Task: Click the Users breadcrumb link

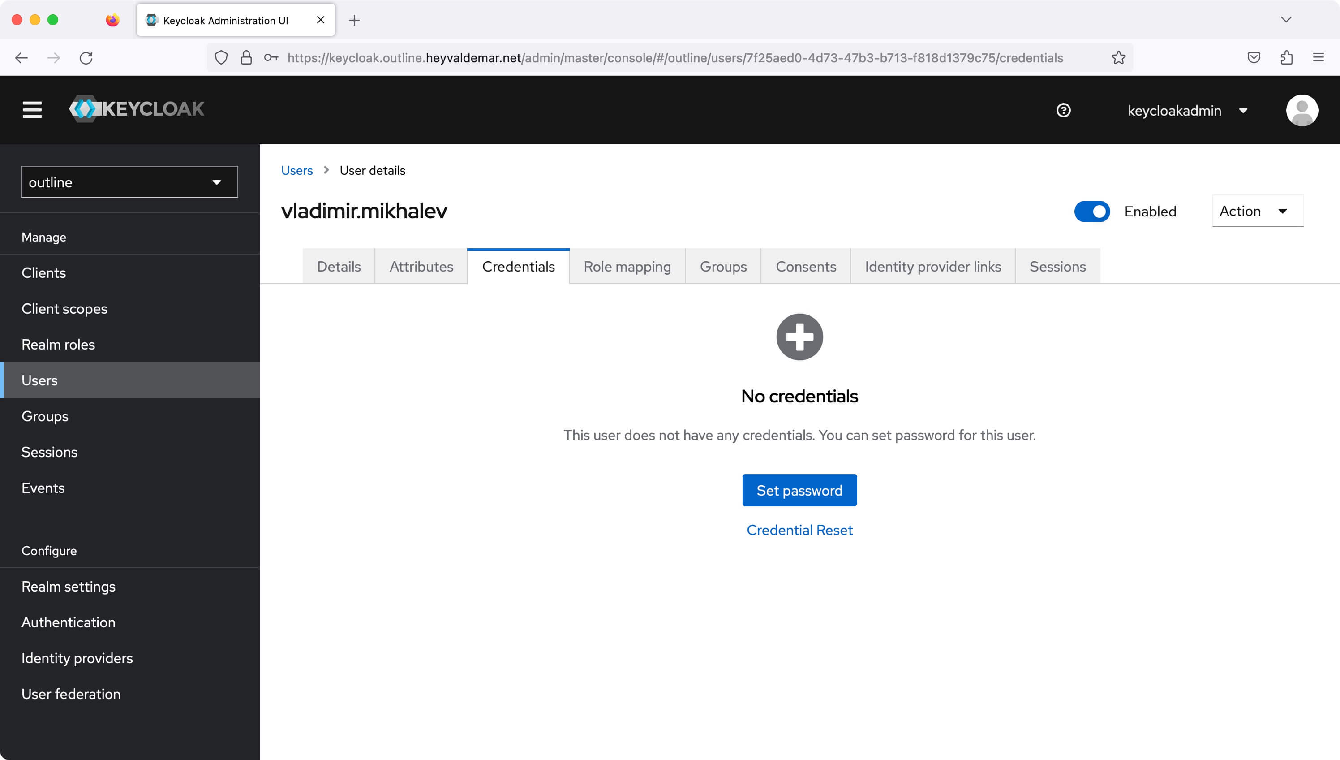Action: point(296,170)
